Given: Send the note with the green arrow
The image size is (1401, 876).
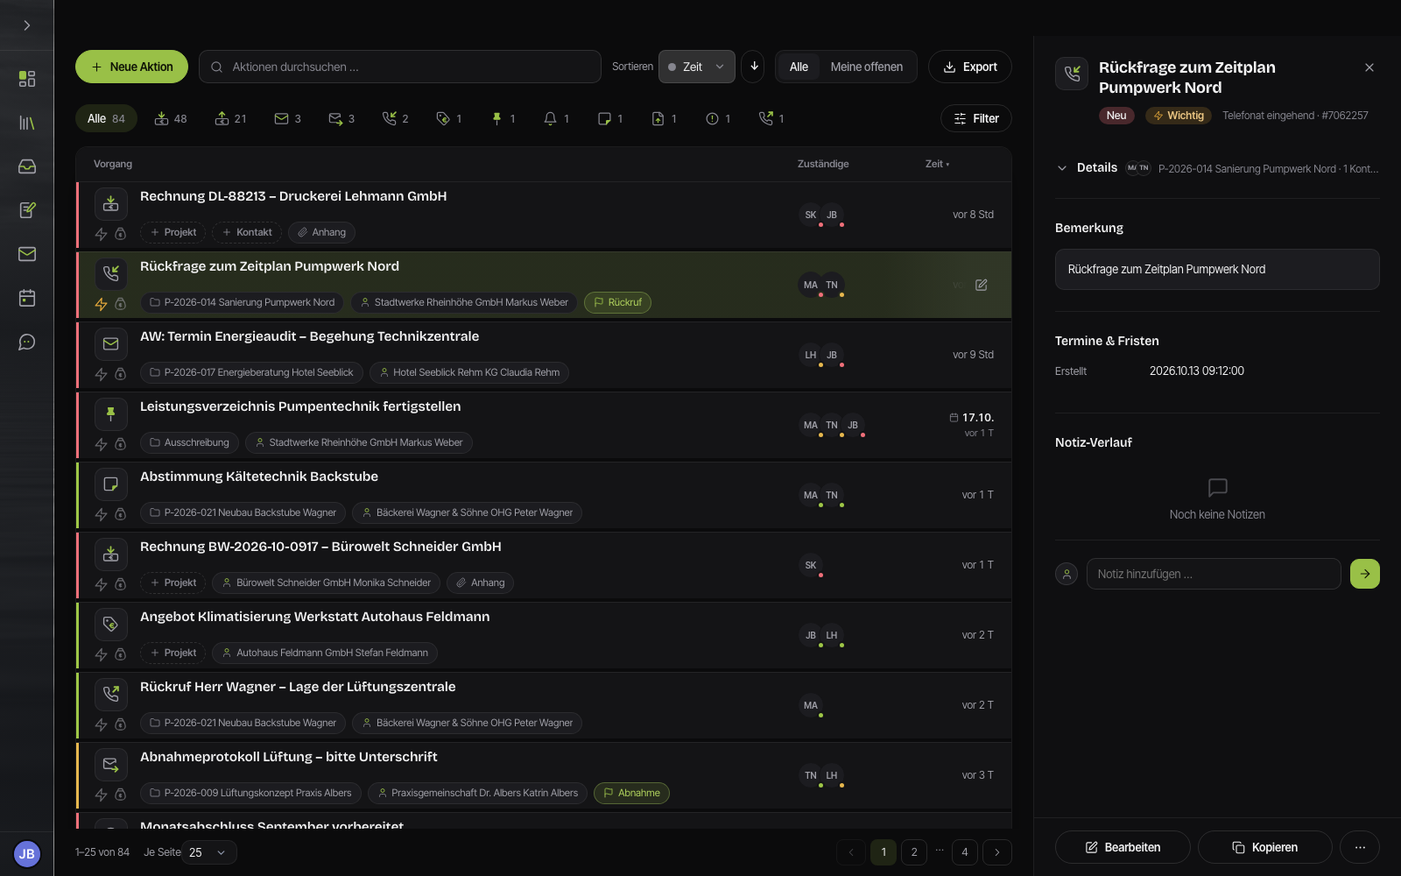Looking at the screenshot, I should click(x=1364, y=574).
